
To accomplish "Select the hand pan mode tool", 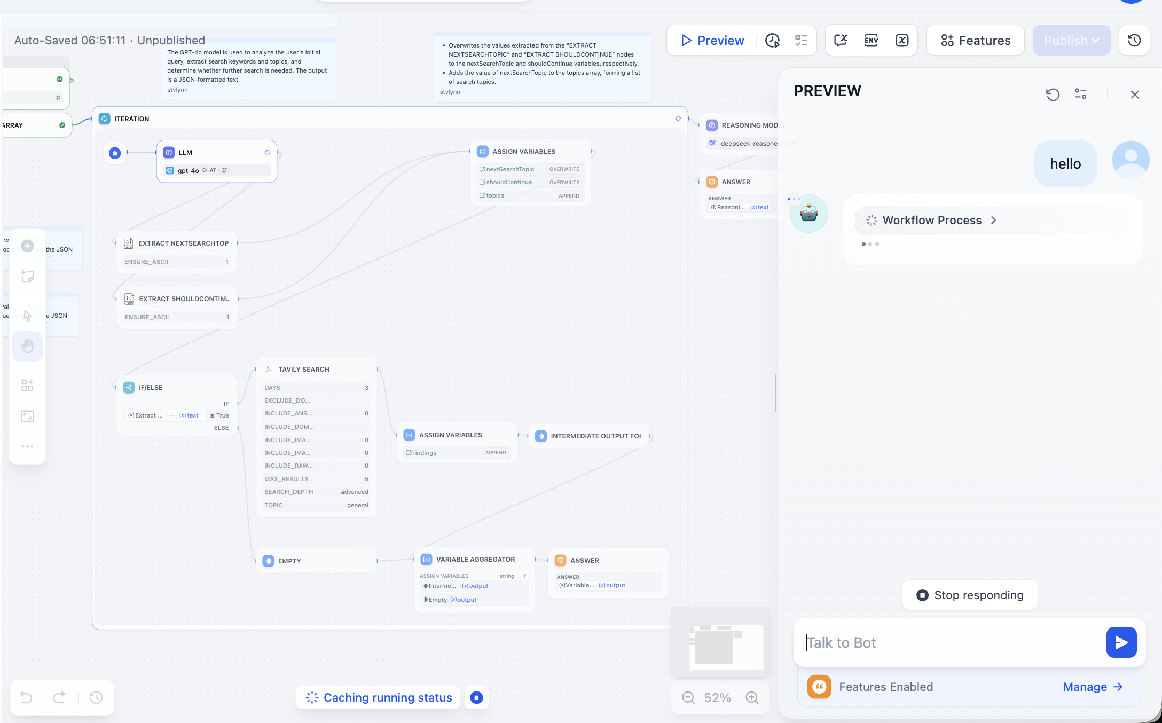I will click(28, 347).
